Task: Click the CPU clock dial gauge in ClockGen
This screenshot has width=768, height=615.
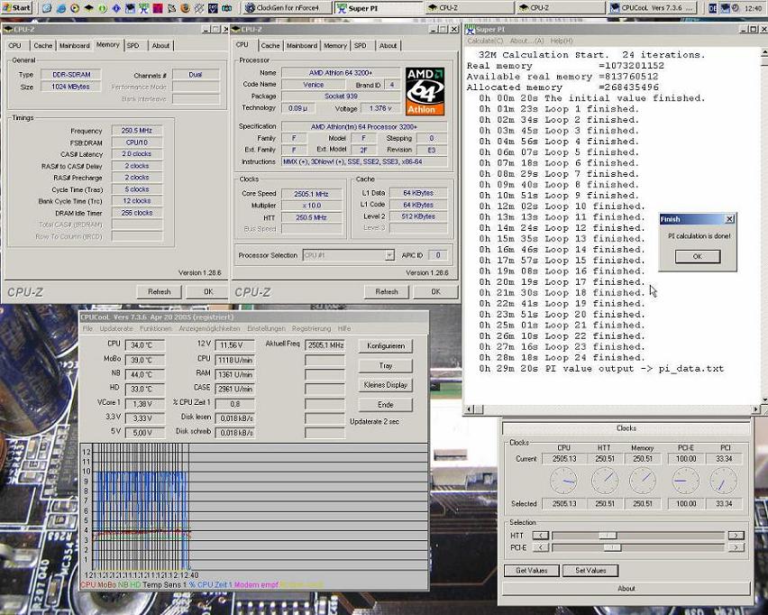Action: click(x=563, y=481)
